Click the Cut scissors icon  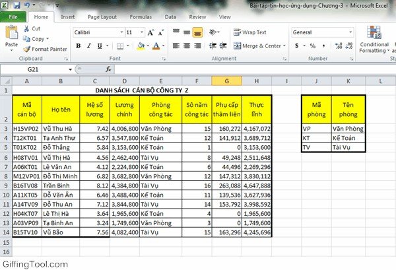pos(26,29)
